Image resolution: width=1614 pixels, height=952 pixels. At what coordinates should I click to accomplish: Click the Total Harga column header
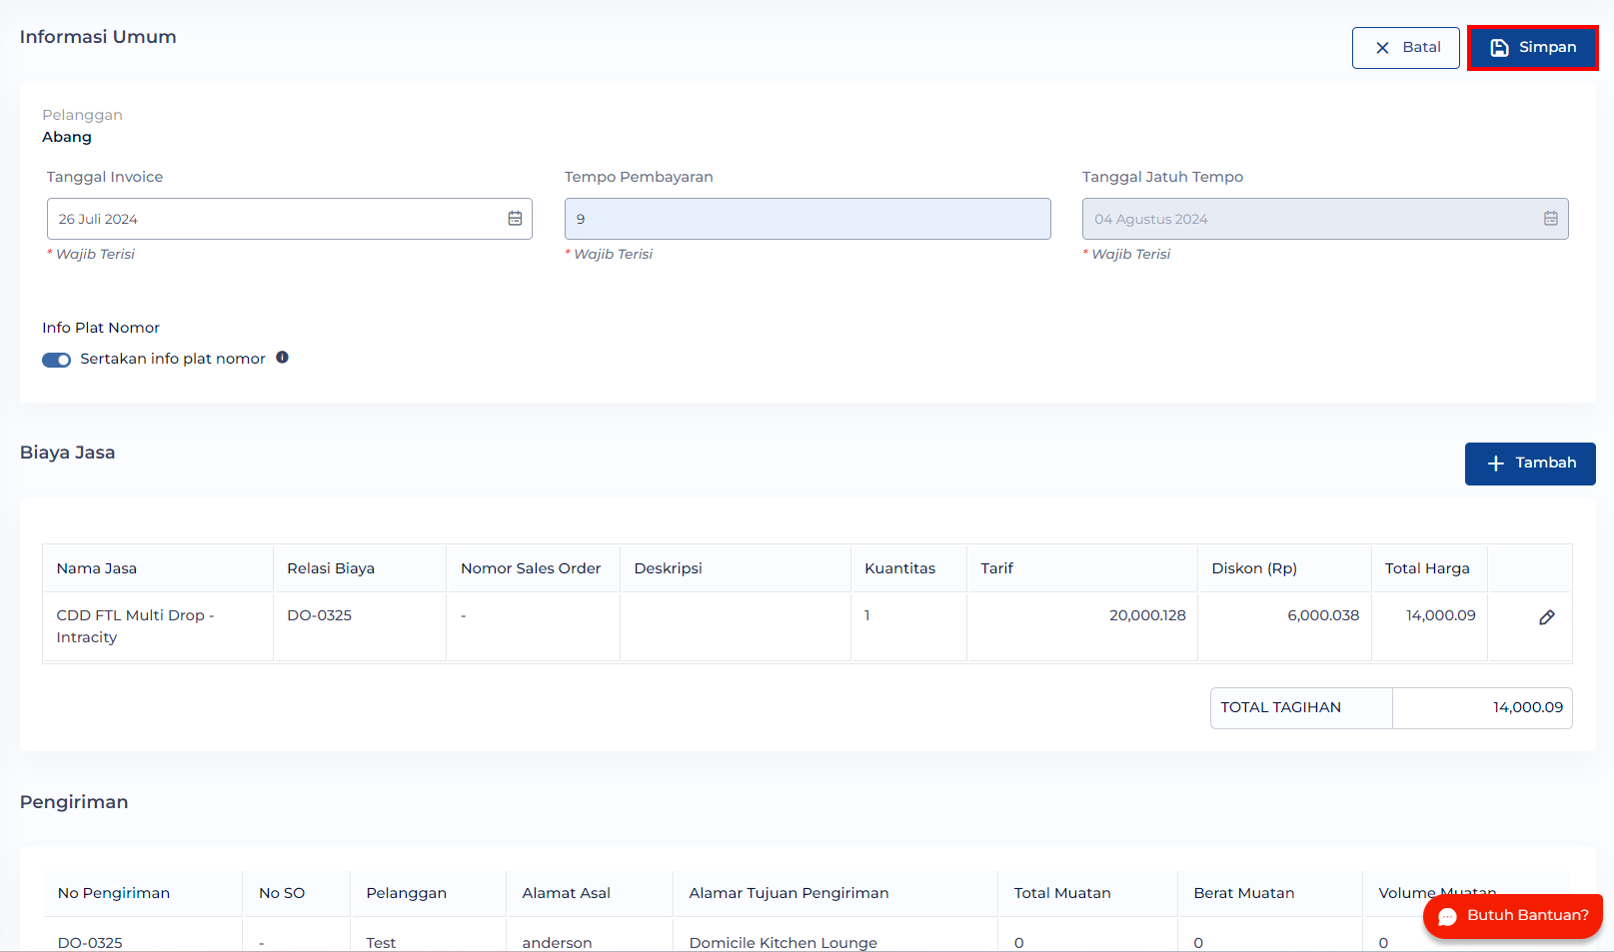coord(1426,568)
